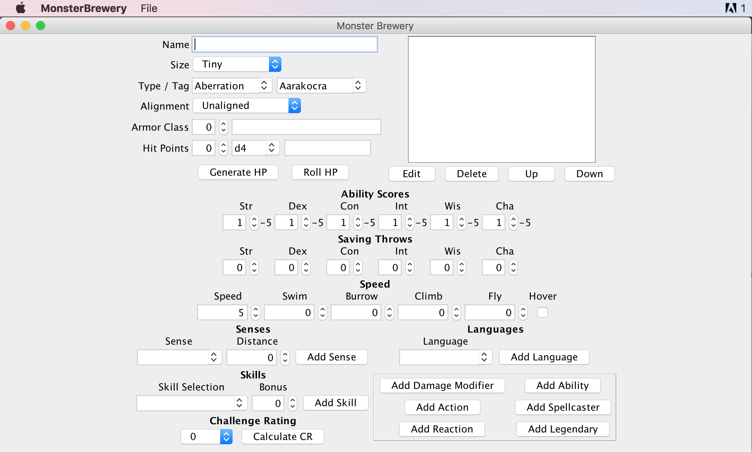The width and height of the screenshot is (752, 452).
Task: Open the File menu
Action: point(149,8)
